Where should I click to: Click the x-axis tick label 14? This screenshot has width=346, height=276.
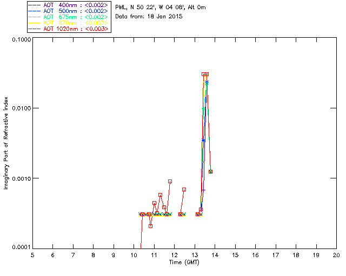(215, 255)
